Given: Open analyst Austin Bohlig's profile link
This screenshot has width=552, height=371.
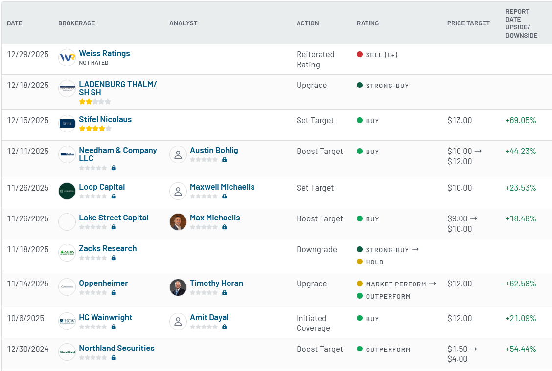Looking at the screenshot, I should coord(214,150).
